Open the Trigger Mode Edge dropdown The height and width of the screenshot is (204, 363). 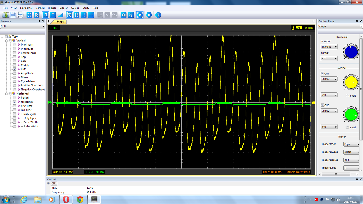pyautogui.click(x=352, y=144)
